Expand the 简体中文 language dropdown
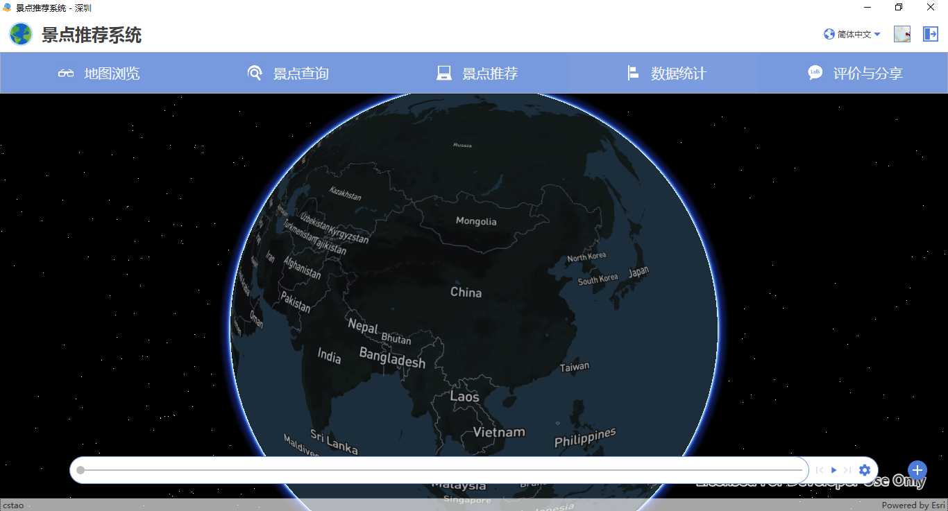 coord(852,34)
